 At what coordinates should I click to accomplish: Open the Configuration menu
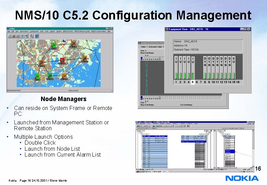click(x=34, y=31)
